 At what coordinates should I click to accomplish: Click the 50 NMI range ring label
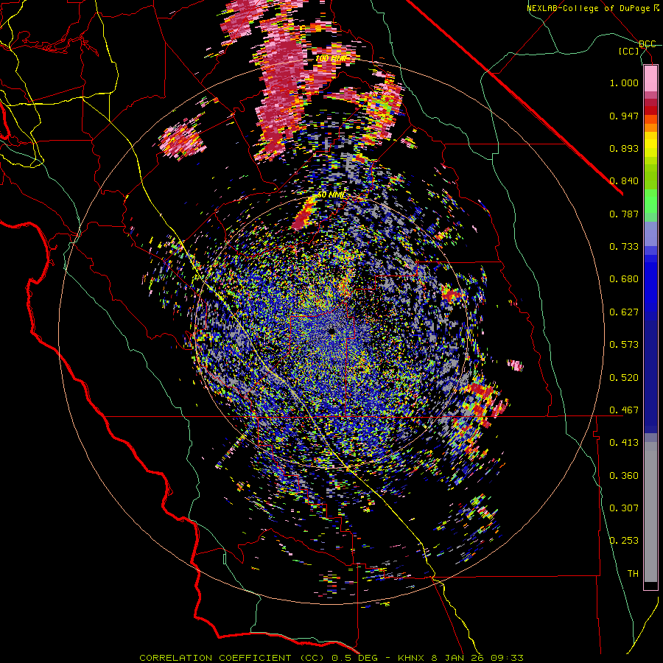pos(331,195)
